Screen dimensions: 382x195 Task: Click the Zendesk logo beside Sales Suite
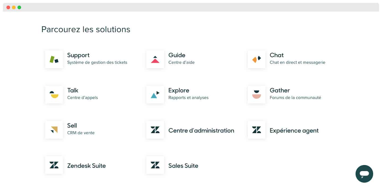(155, 165)
